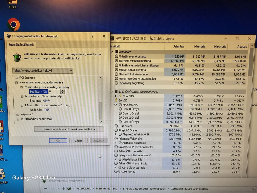Click the clock icon of Core 3 Órajel
Image resolution: width=257 pixels, height=193 pixels.
tap(120, 122)
